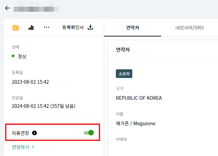
Task: Click the back arrow icon
Action: coord(7,8)
